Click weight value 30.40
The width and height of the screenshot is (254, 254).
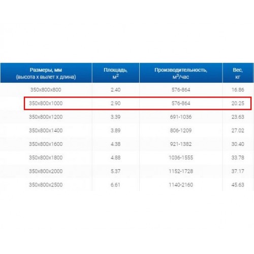[x=238, y=144]
